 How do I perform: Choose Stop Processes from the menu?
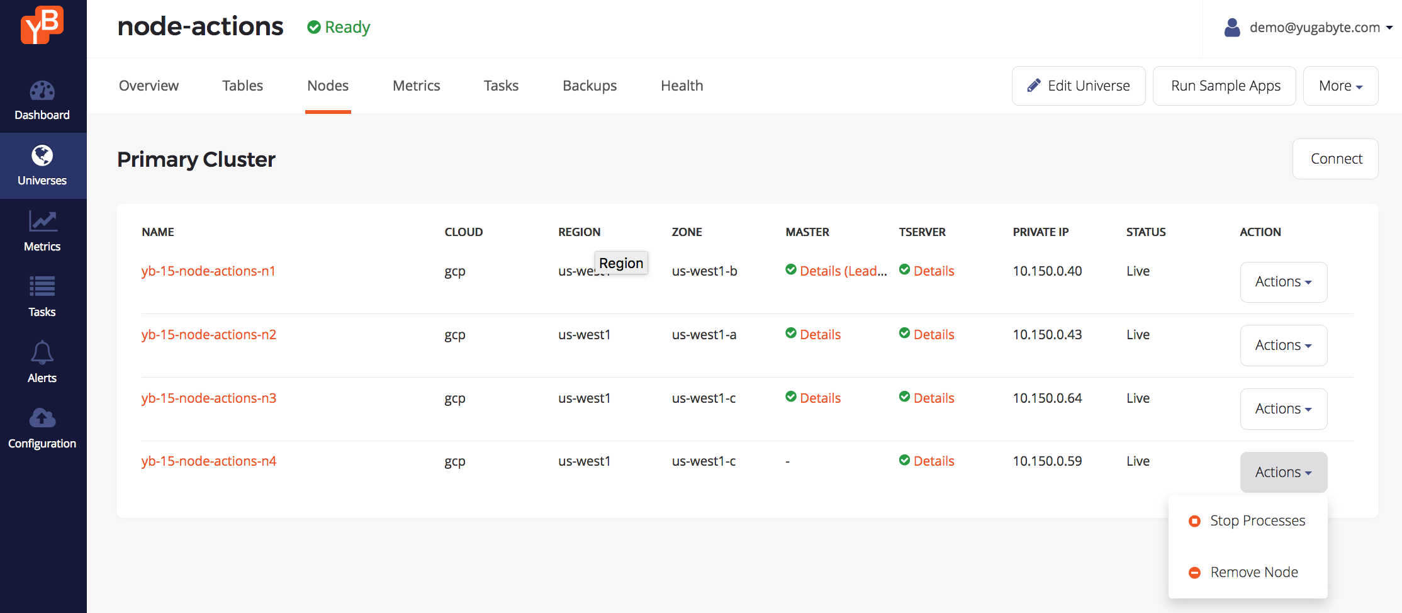coord(1248,521)
